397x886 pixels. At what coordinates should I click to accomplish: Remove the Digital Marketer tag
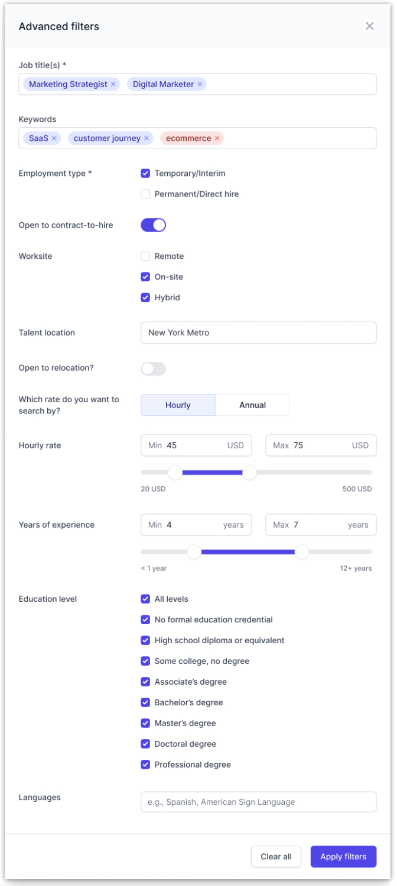point(200,84)
